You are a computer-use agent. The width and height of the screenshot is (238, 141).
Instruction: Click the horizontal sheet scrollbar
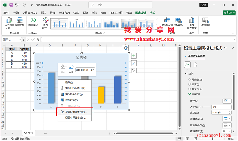coord(144,133)
